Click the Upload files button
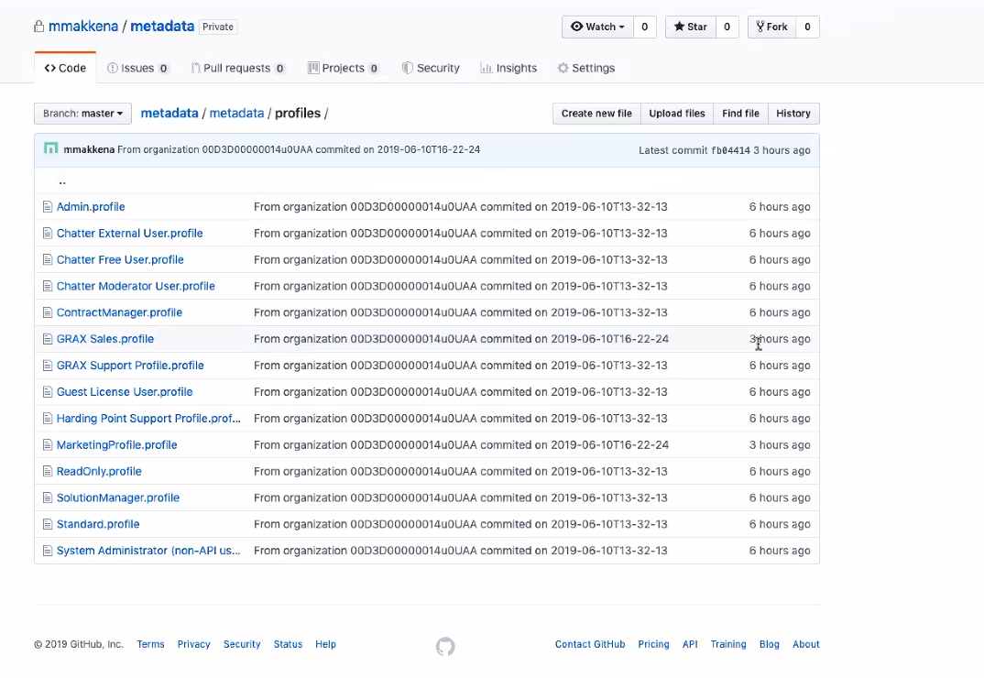The width and height of the screenshot is (984, 678). pos(677,114)
